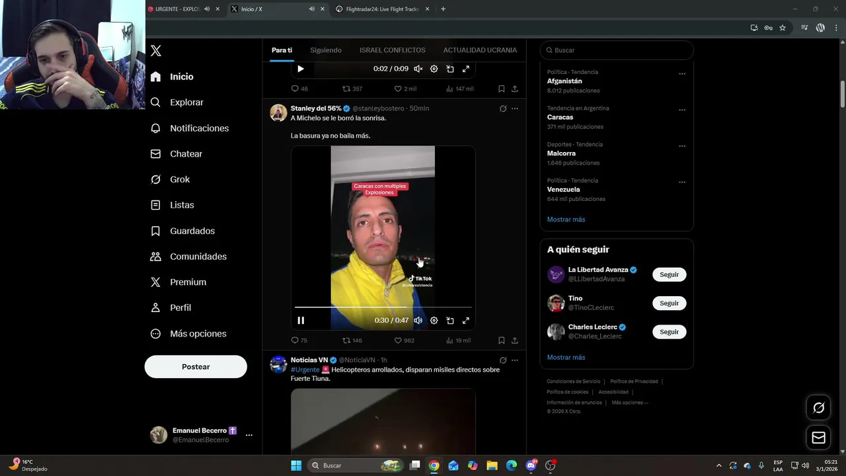
Task: Unmute the top video at 0:02 / 0:09
Action: (418, 69)
